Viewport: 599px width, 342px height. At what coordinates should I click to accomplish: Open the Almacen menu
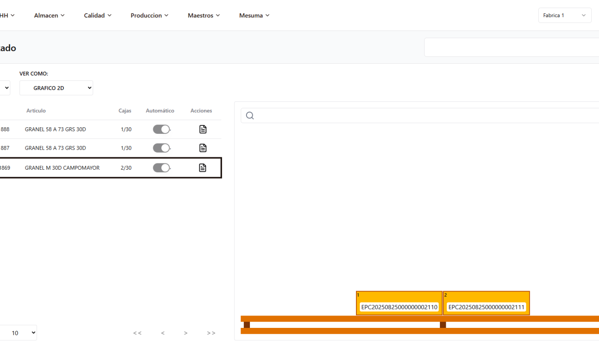pos(49,15)
